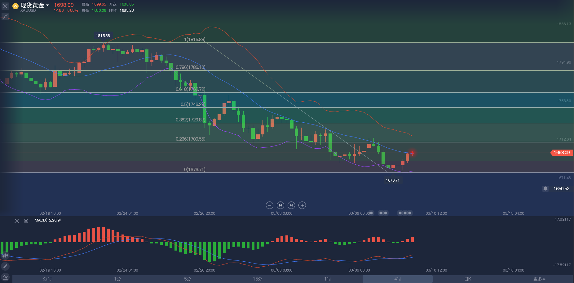Click the exit fullscreen shrink icon
The width and height of the screenshot is (574, 283).
click(5, 16)
